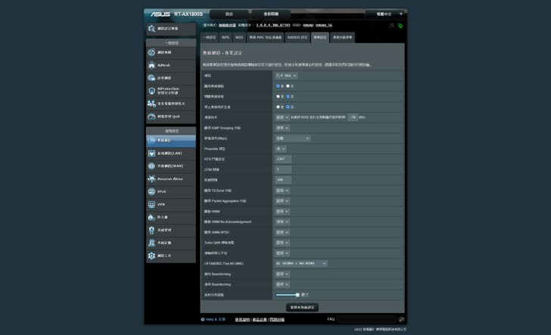The width and height of the screenshot is (551, 335).
Task: Select '否' radio for 啟動無線排程
Action: point(288,97)
